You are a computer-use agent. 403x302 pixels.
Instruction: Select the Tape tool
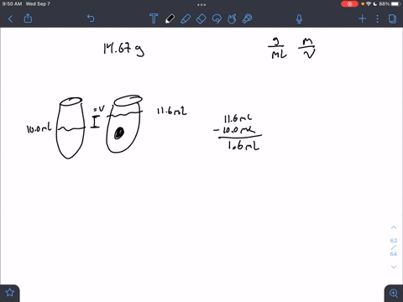[247, 18]
